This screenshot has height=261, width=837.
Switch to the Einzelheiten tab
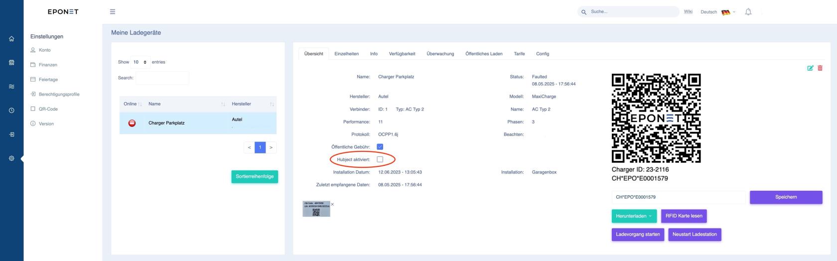346,54
